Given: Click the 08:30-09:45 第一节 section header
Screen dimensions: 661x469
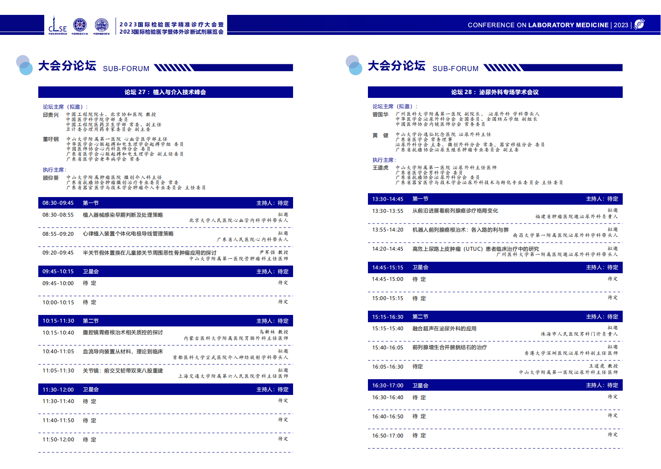Looking at the screenshot, I should 165,203.
